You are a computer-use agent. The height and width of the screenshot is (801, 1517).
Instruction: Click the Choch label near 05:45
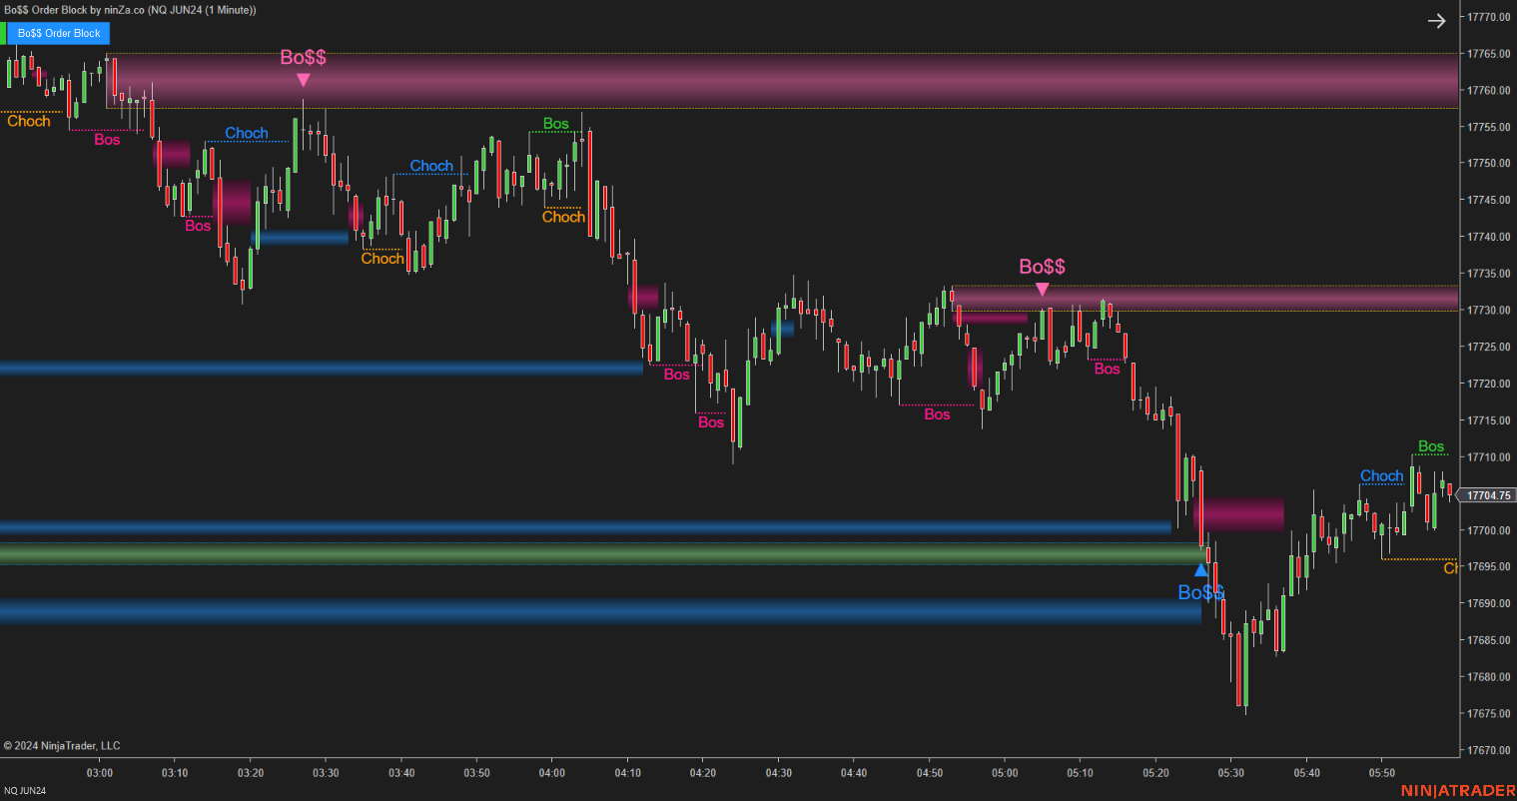click(1381, 476)
